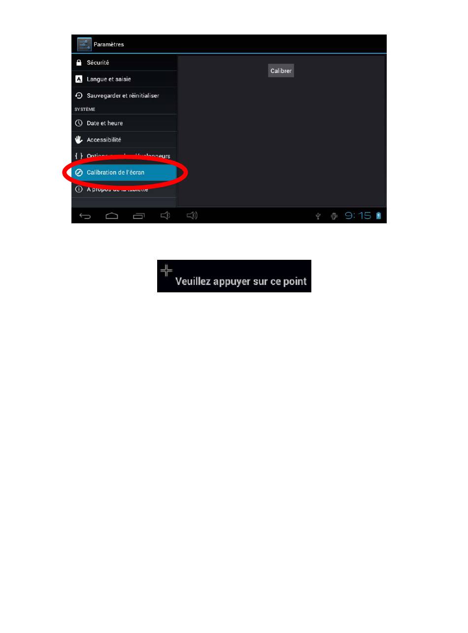This screenshot has width=468, height=633.
Task: Select the backup restore arrow icon
Action: (x=78, y=96)
